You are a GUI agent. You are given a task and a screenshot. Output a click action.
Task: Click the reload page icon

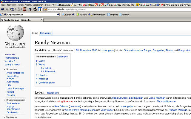[12, 9]
